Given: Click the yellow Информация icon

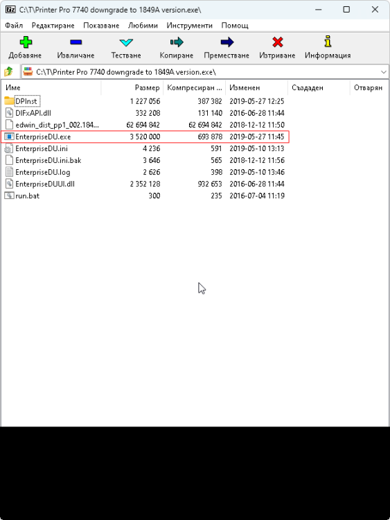Looking at the screenshot, I should [328, 42].
